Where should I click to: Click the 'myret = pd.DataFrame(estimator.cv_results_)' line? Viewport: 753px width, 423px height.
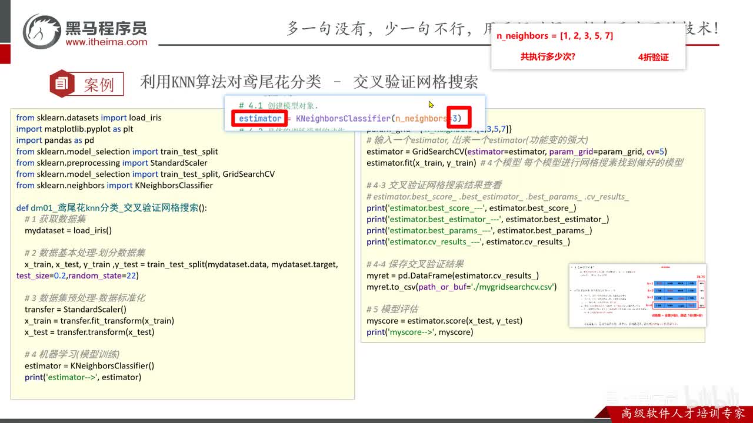tap(452, 276)
